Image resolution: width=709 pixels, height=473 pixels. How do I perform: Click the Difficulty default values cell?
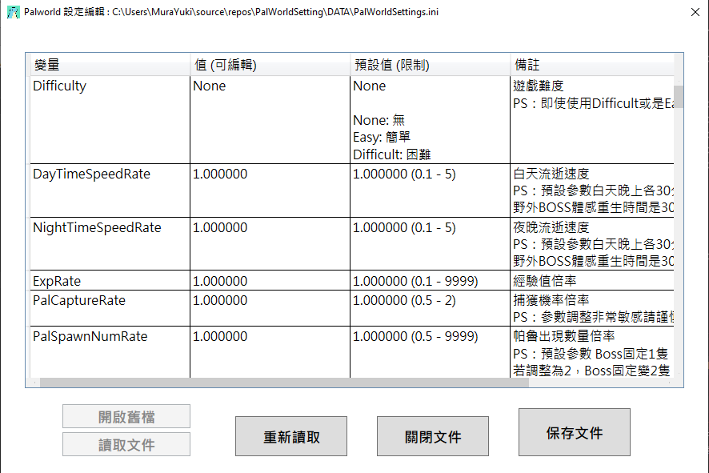pyautogui.click(x=430, y=120)
